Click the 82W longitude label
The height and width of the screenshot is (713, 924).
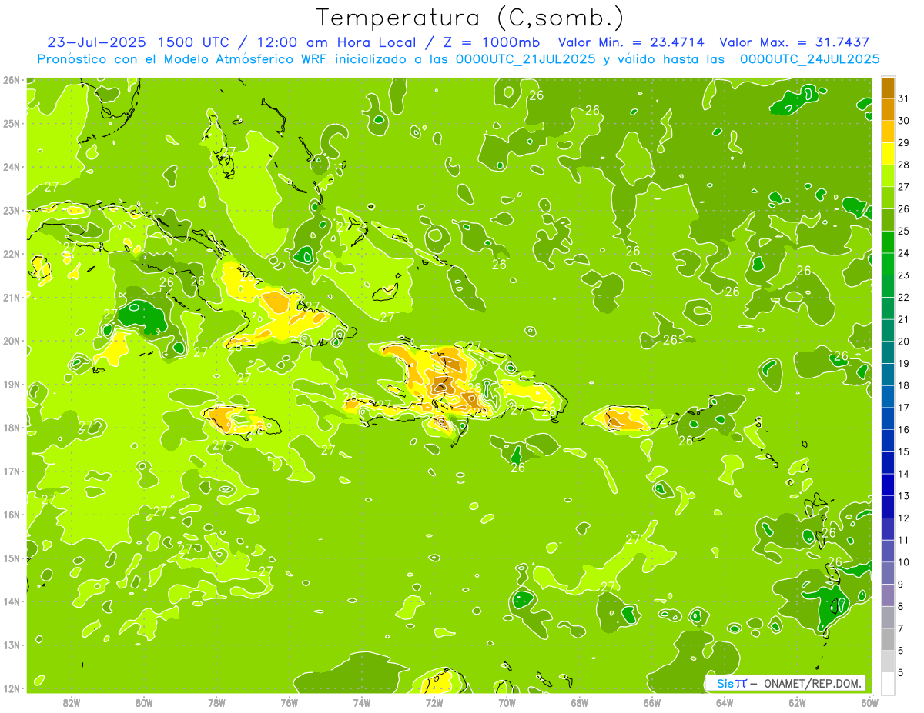coord(72,703)
